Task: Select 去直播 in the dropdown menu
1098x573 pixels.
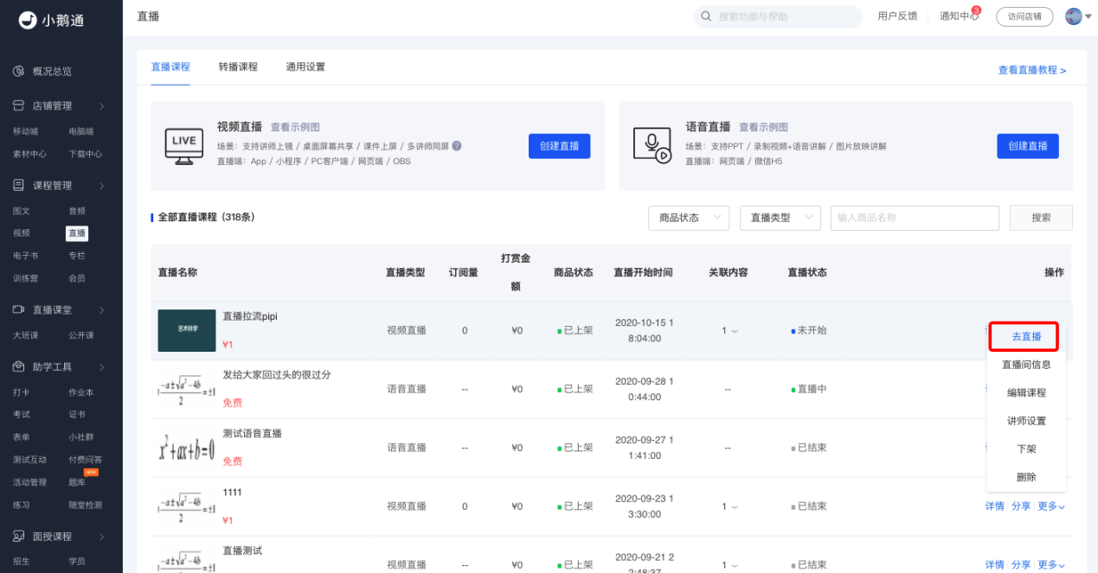Action: (1026, 336)
